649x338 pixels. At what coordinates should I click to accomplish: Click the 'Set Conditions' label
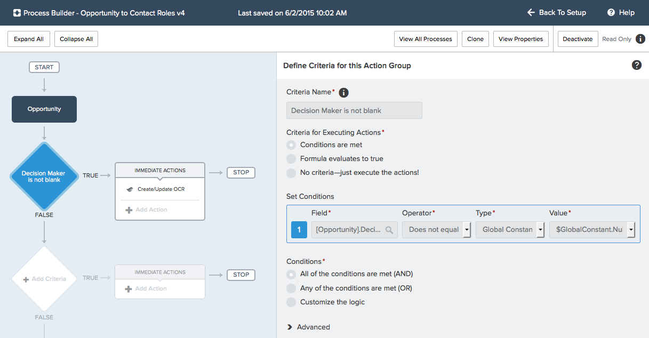tap(310, 196)
